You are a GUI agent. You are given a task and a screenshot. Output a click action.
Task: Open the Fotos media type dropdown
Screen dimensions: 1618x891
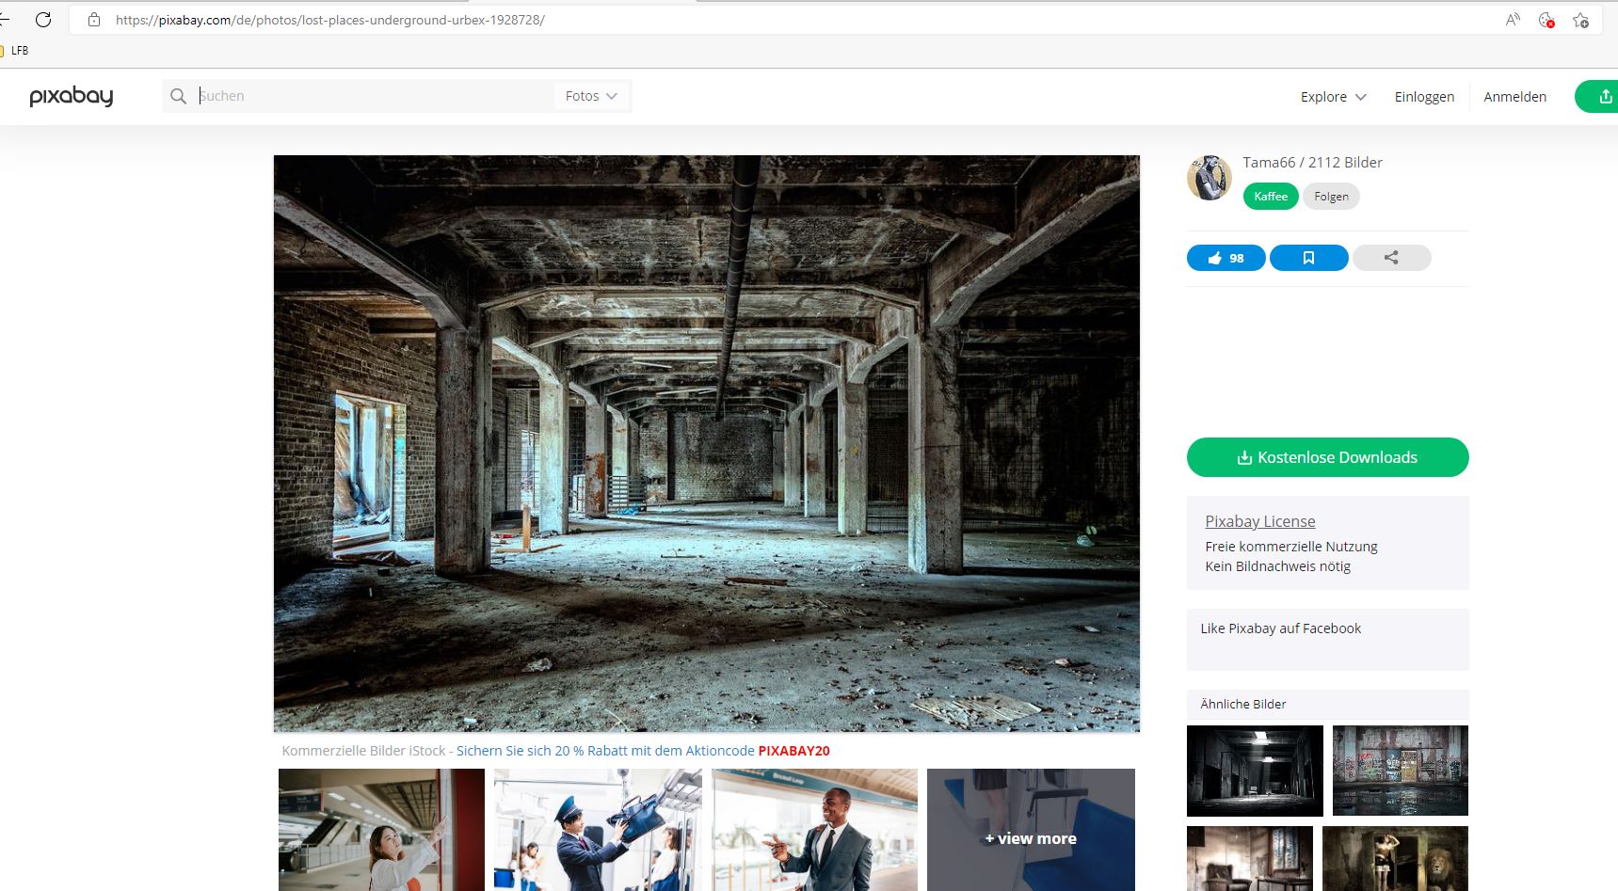coord(591,96)
